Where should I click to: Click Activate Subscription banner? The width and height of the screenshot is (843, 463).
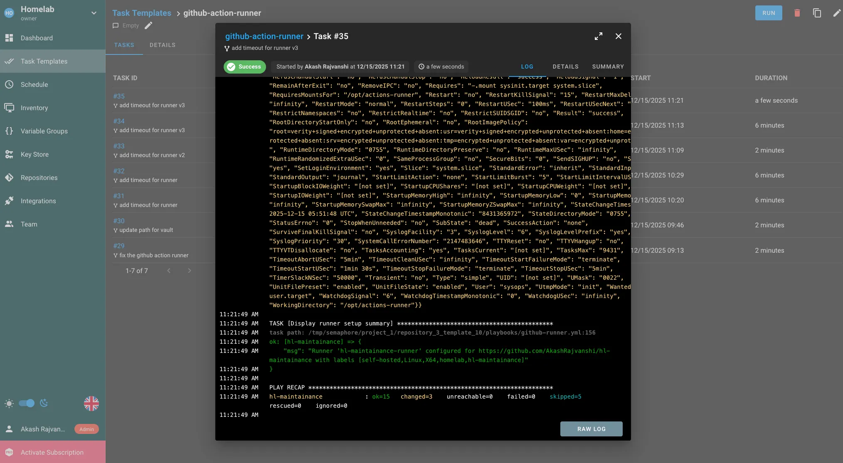(x=52, y=452)
